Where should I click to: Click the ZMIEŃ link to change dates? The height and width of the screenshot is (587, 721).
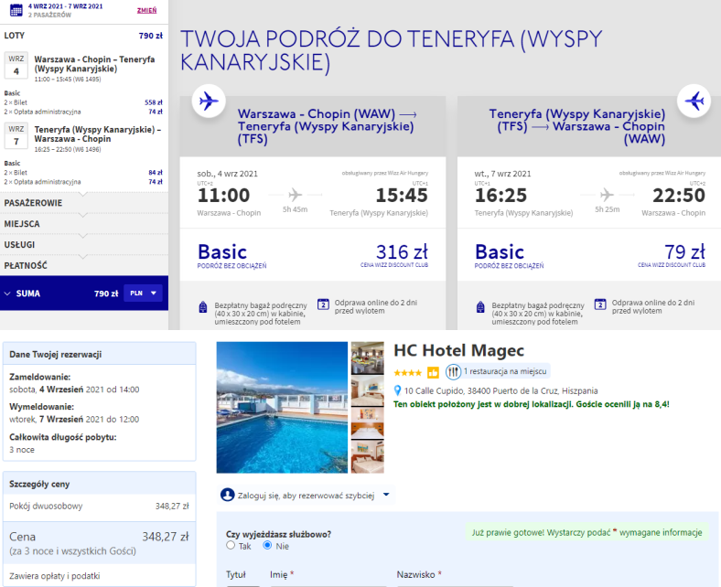(146, 10)
